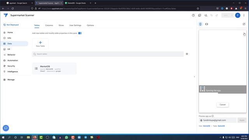
Task: Open WhatsApp from the taskbar
Action: [x=67, y=137]
